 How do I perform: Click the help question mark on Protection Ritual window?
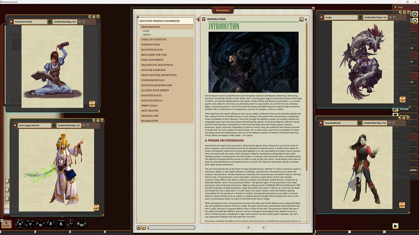tap(94, 17)
